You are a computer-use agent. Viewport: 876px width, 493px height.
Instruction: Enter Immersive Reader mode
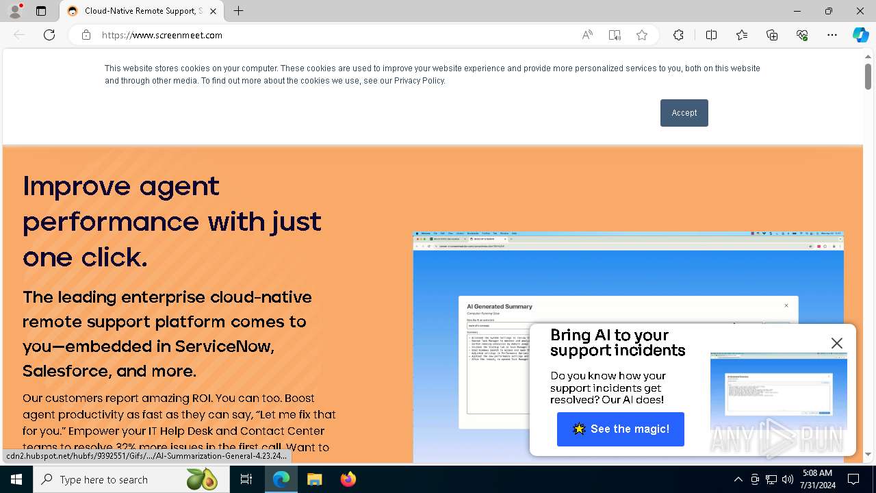point(615,35)
